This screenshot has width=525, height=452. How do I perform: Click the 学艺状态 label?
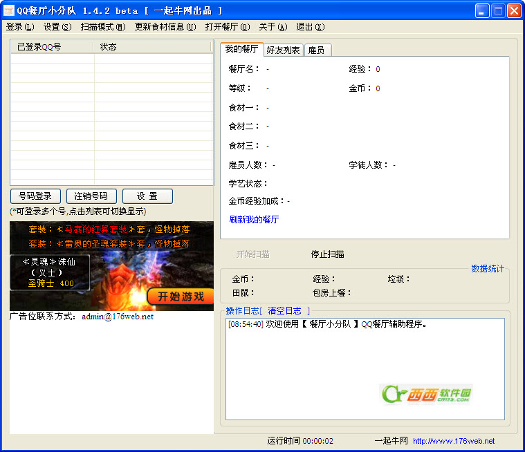pyautogui.click(x=248, y=184)
